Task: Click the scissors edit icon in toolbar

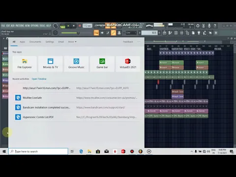Action: 204,26
